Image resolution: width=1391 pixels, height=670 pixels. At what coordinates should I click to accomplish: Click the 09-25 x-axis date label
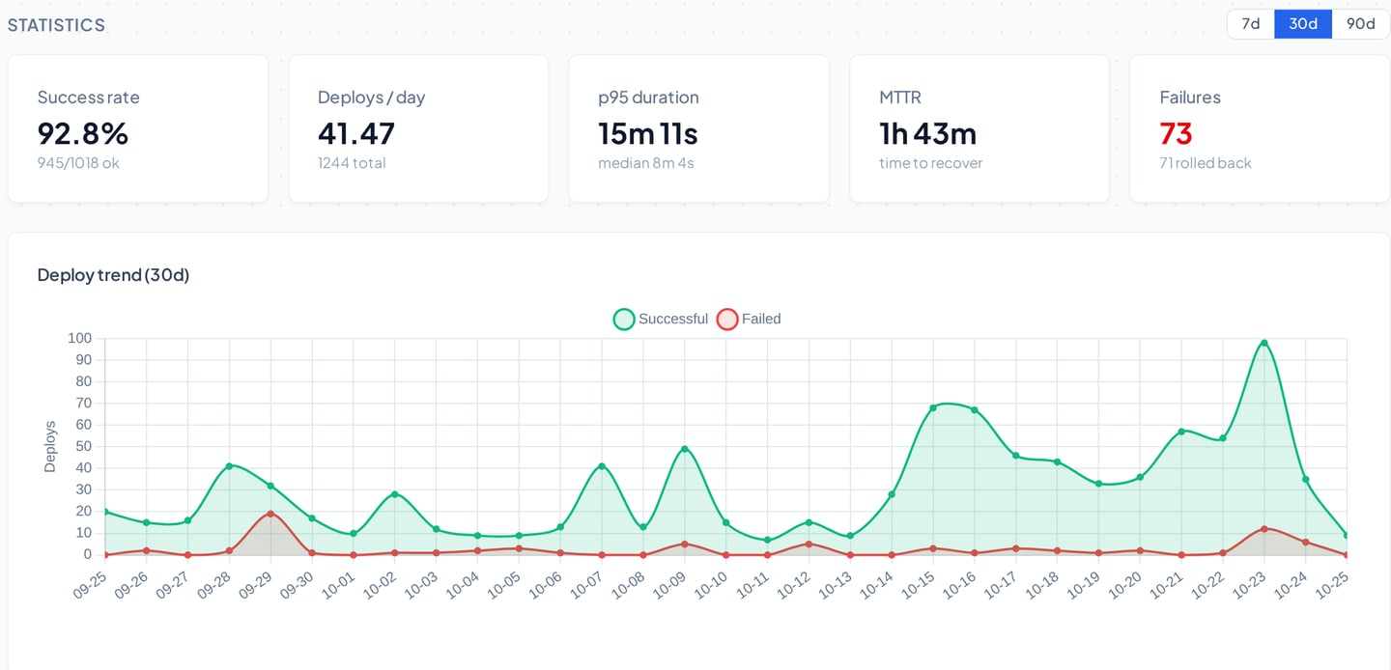89,585
